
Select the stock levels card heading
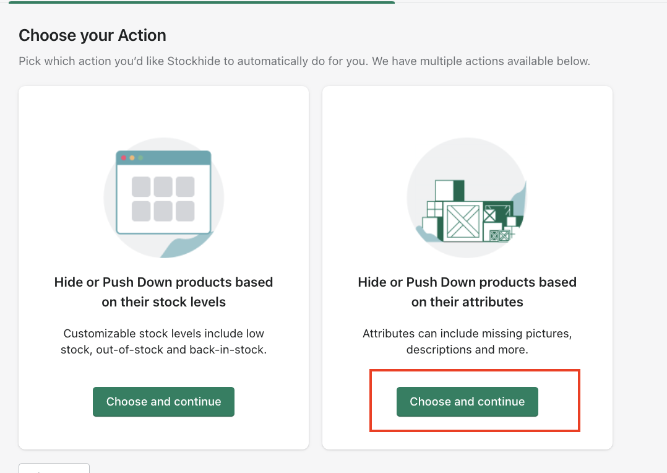163,292
